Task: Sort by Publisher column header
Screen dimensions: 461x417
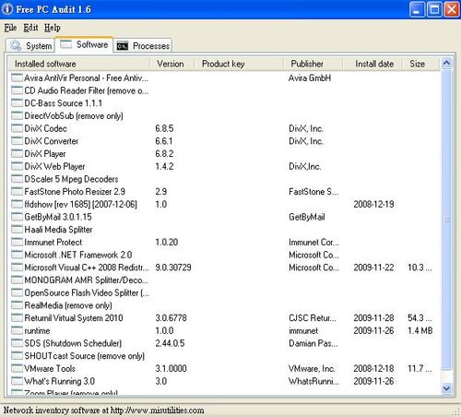Action: (x=313, y=64)
